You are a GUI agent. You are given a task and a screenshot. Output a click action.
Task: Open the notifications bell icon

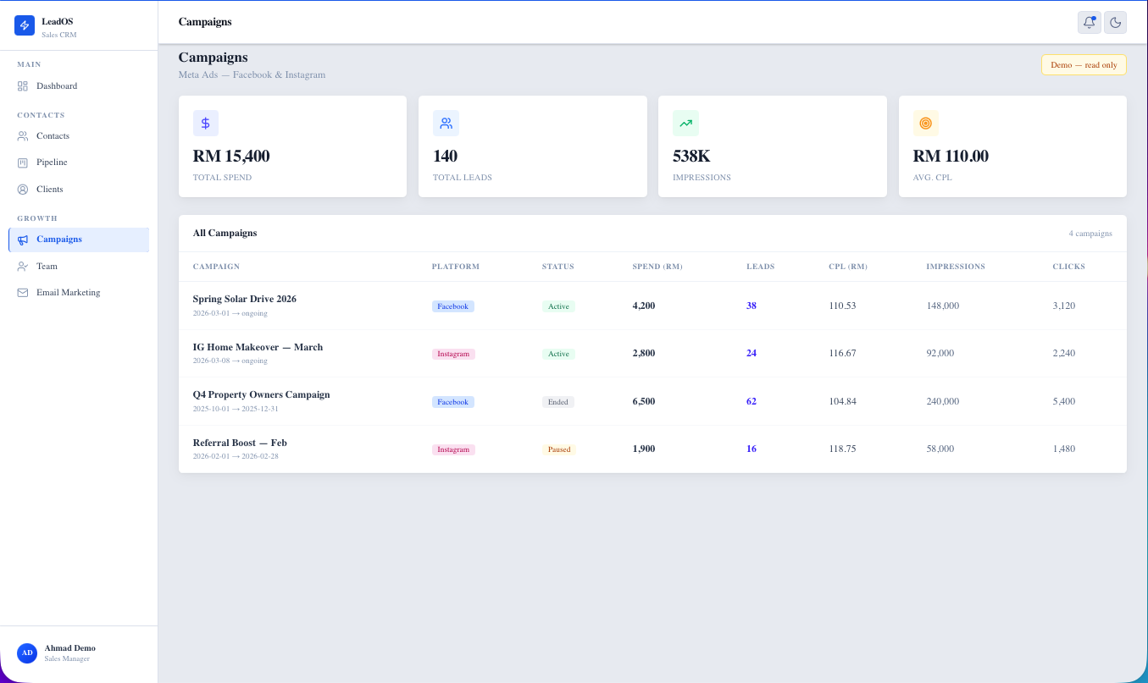click(x=1089, y=22)
